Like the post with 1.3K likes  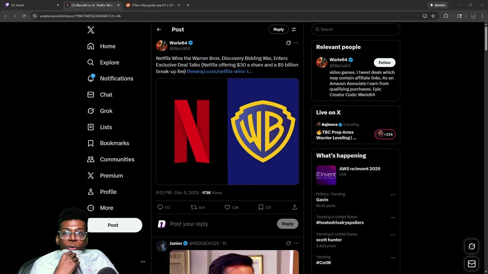[231, 207]
